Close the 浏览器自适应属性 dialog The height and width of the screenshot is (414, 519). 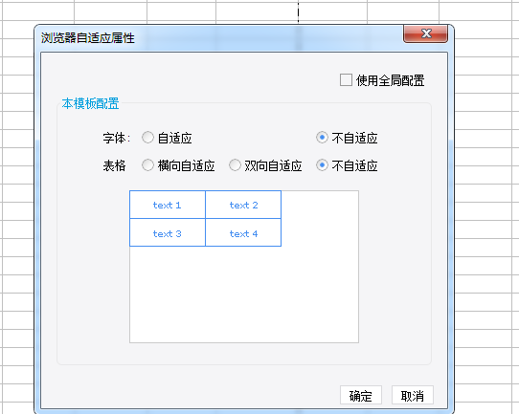[x=426, y=33]
